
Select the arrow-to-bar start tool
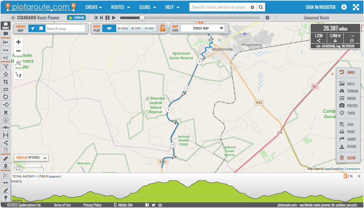6,42
